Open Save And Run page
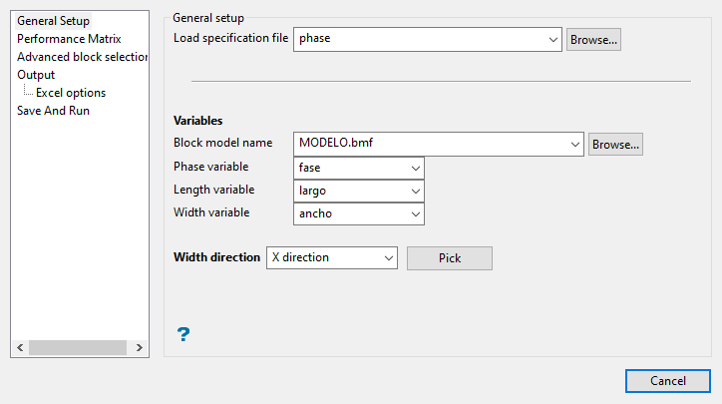This screenshot has height=404, width=722. [x=53, y=111]
